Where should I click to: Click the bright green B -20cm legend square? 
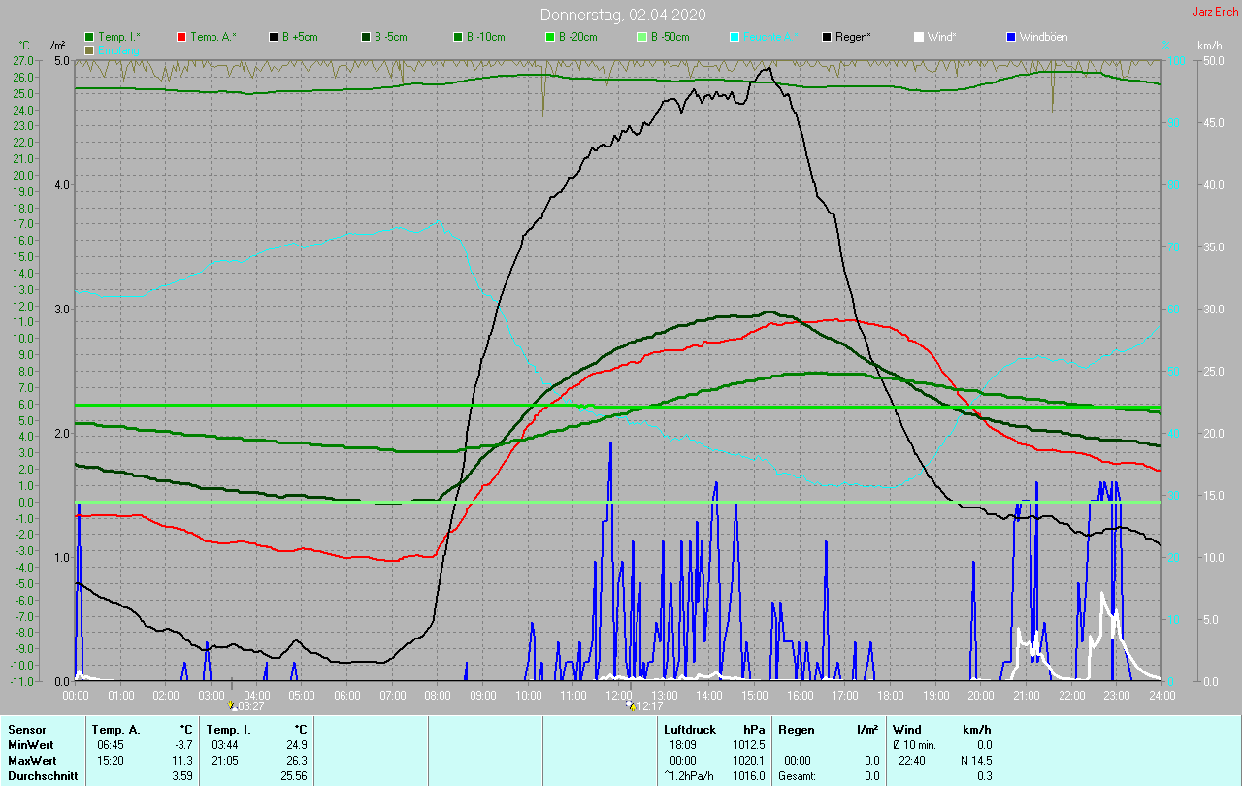550,37
